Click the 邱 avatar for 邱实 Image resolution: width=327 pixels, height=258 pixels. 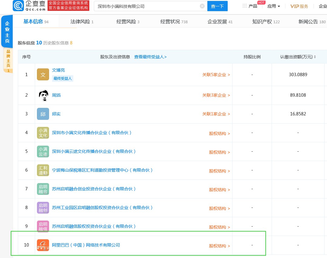tap(43, 114)
